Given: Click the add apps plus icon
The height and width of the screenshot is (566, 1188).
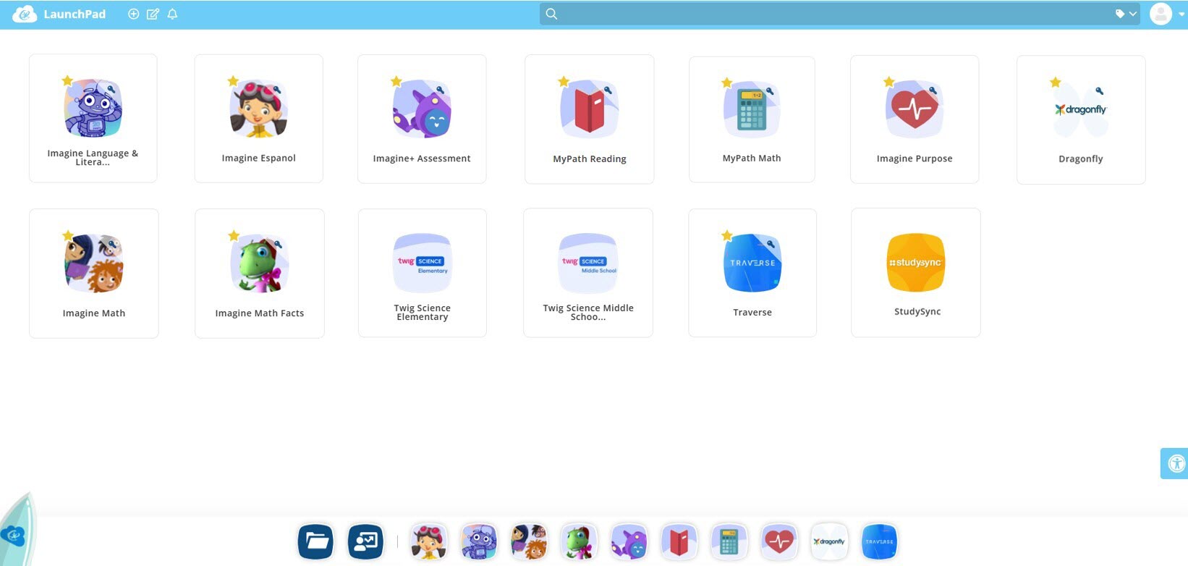Looking at the screenshot, I should click(x=133, y=14).
